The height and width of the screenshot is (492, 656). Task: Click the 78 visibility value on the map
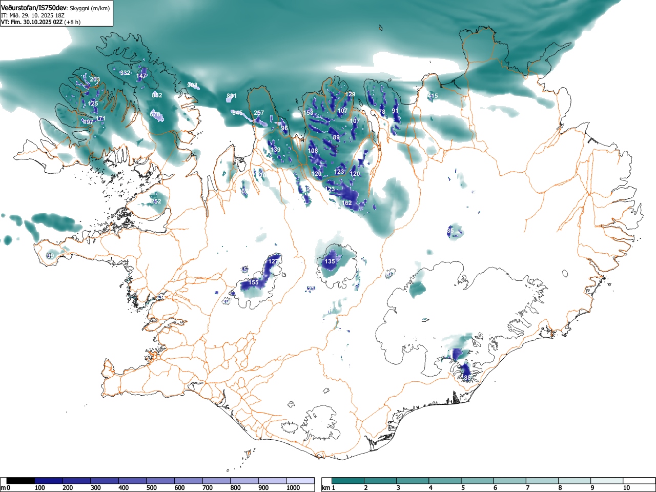click(382, 112)
